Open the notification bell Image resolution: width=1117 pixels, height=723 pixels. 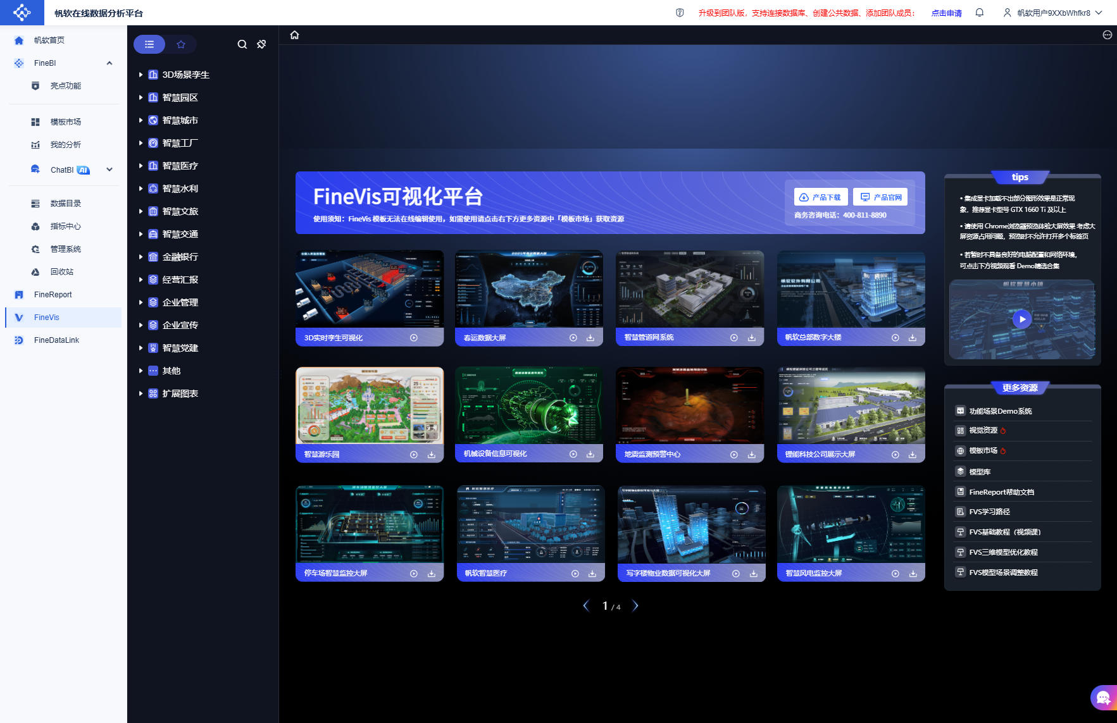point(980,13)
